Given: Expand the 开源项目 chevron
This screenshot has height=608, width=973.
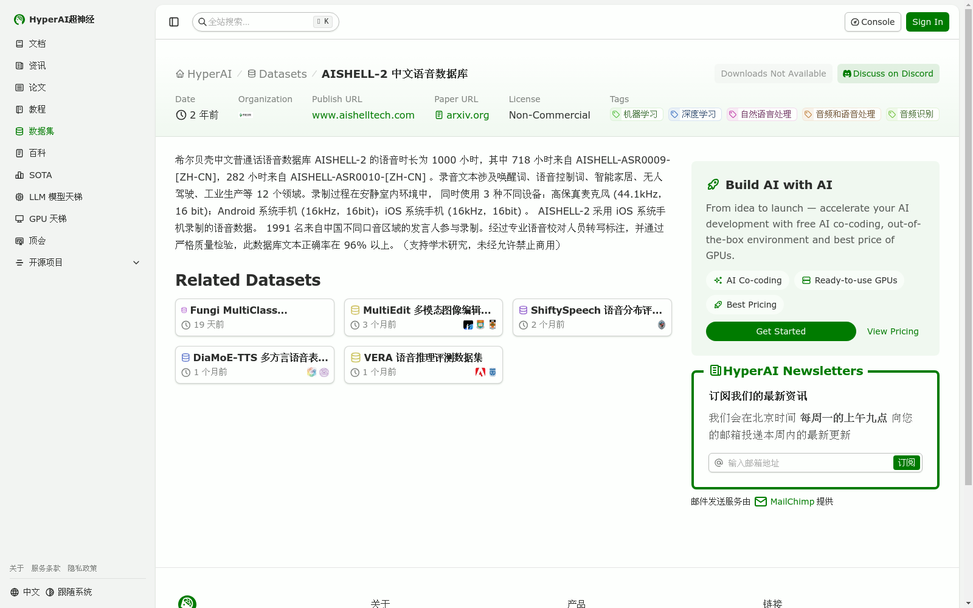Looking at the screenshot, I should (136, 263).
